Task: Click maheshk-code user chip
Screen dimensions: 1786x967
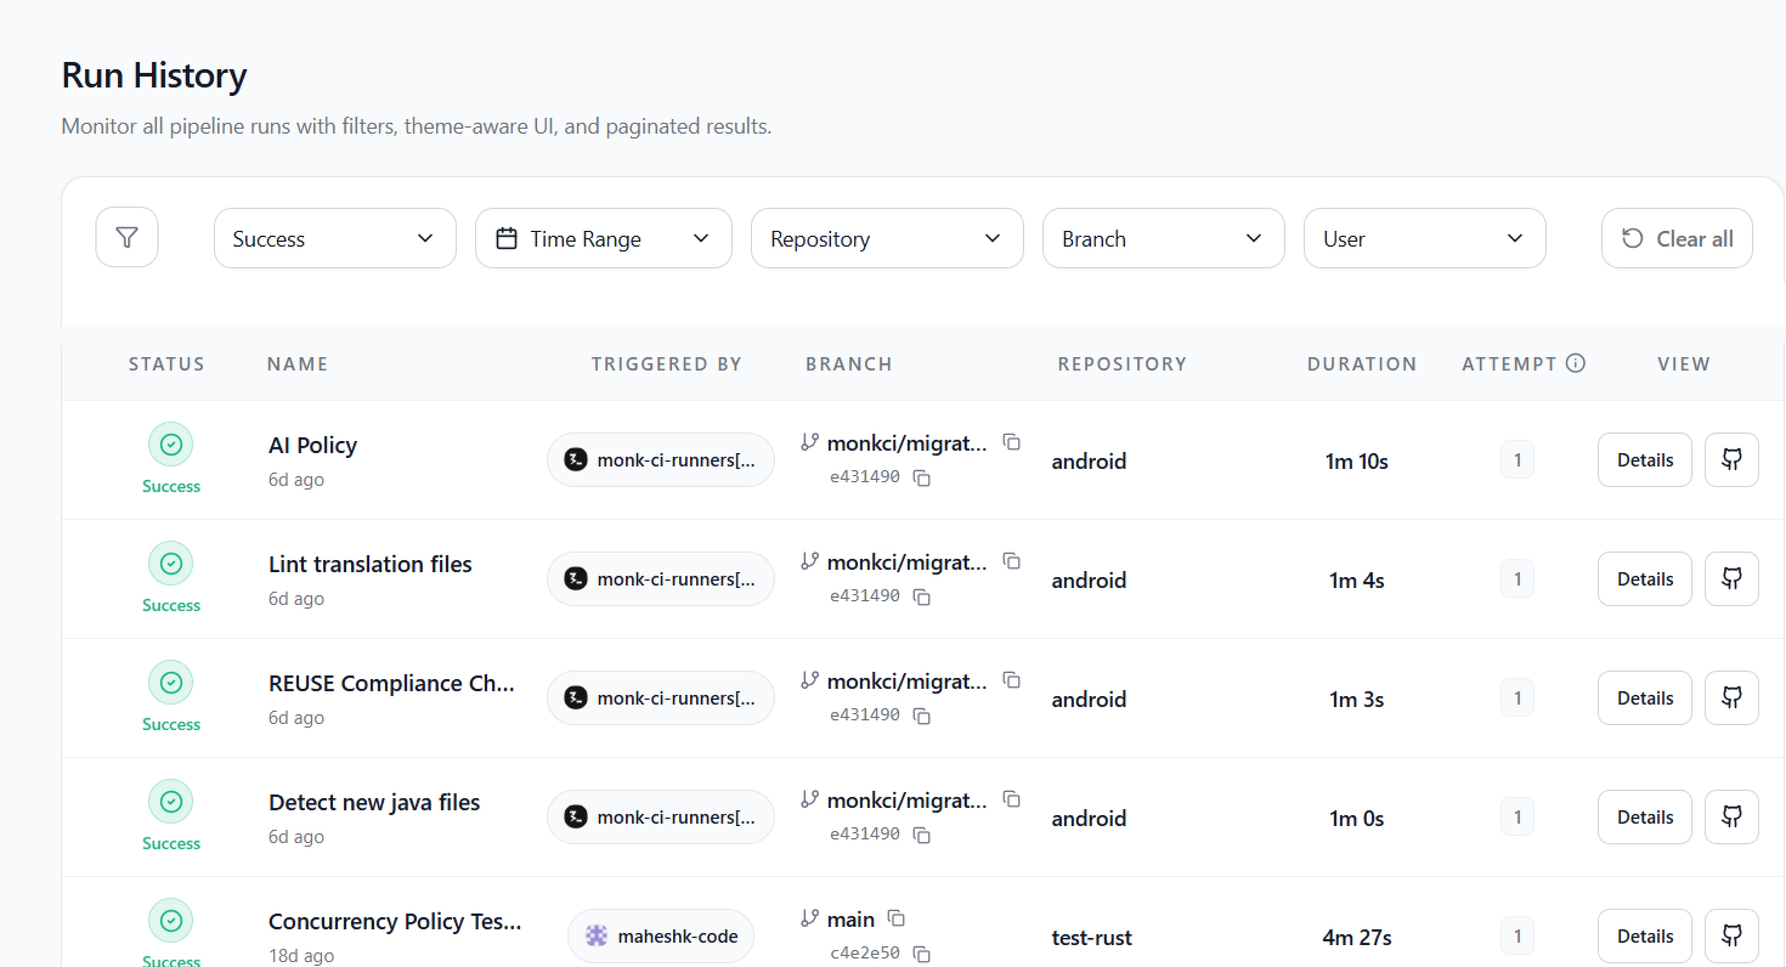Action: [661, 936]
